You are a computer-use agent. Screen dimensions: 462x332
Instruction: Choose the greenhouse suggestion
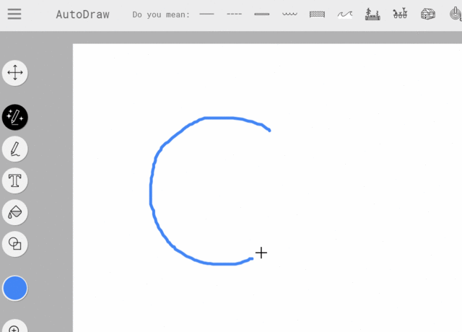click(428, 14)
